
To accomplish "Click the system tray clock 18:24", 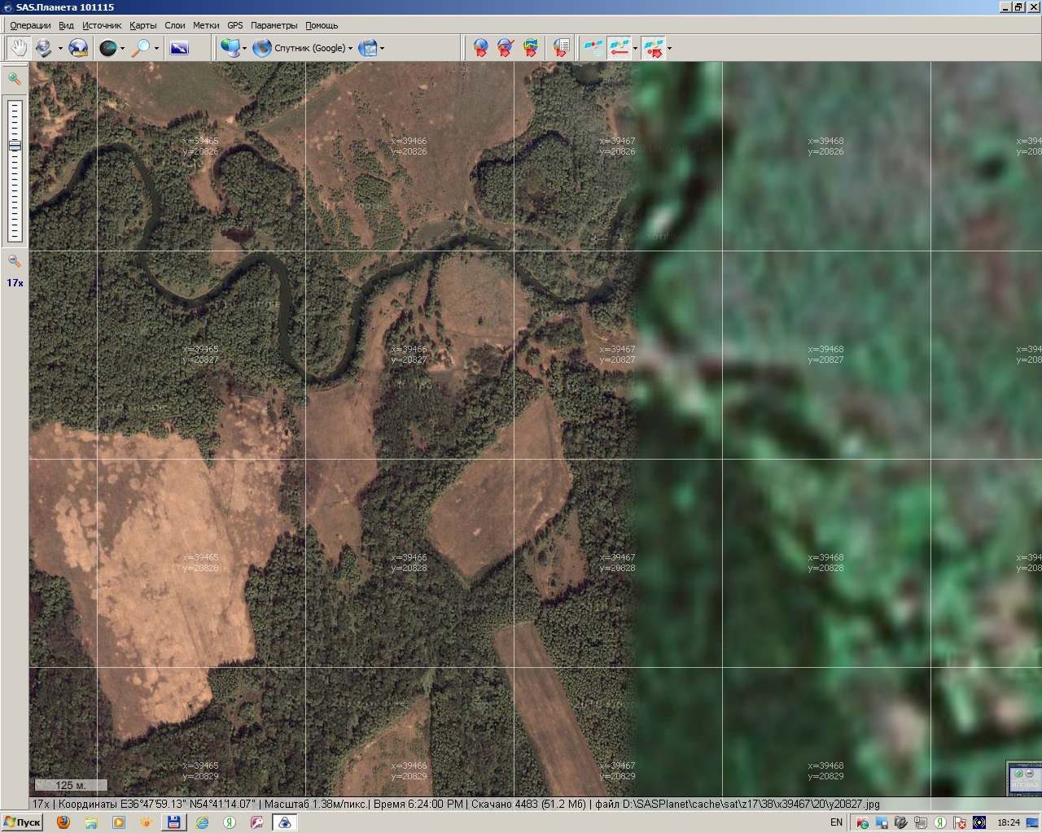I will 1008,822.
